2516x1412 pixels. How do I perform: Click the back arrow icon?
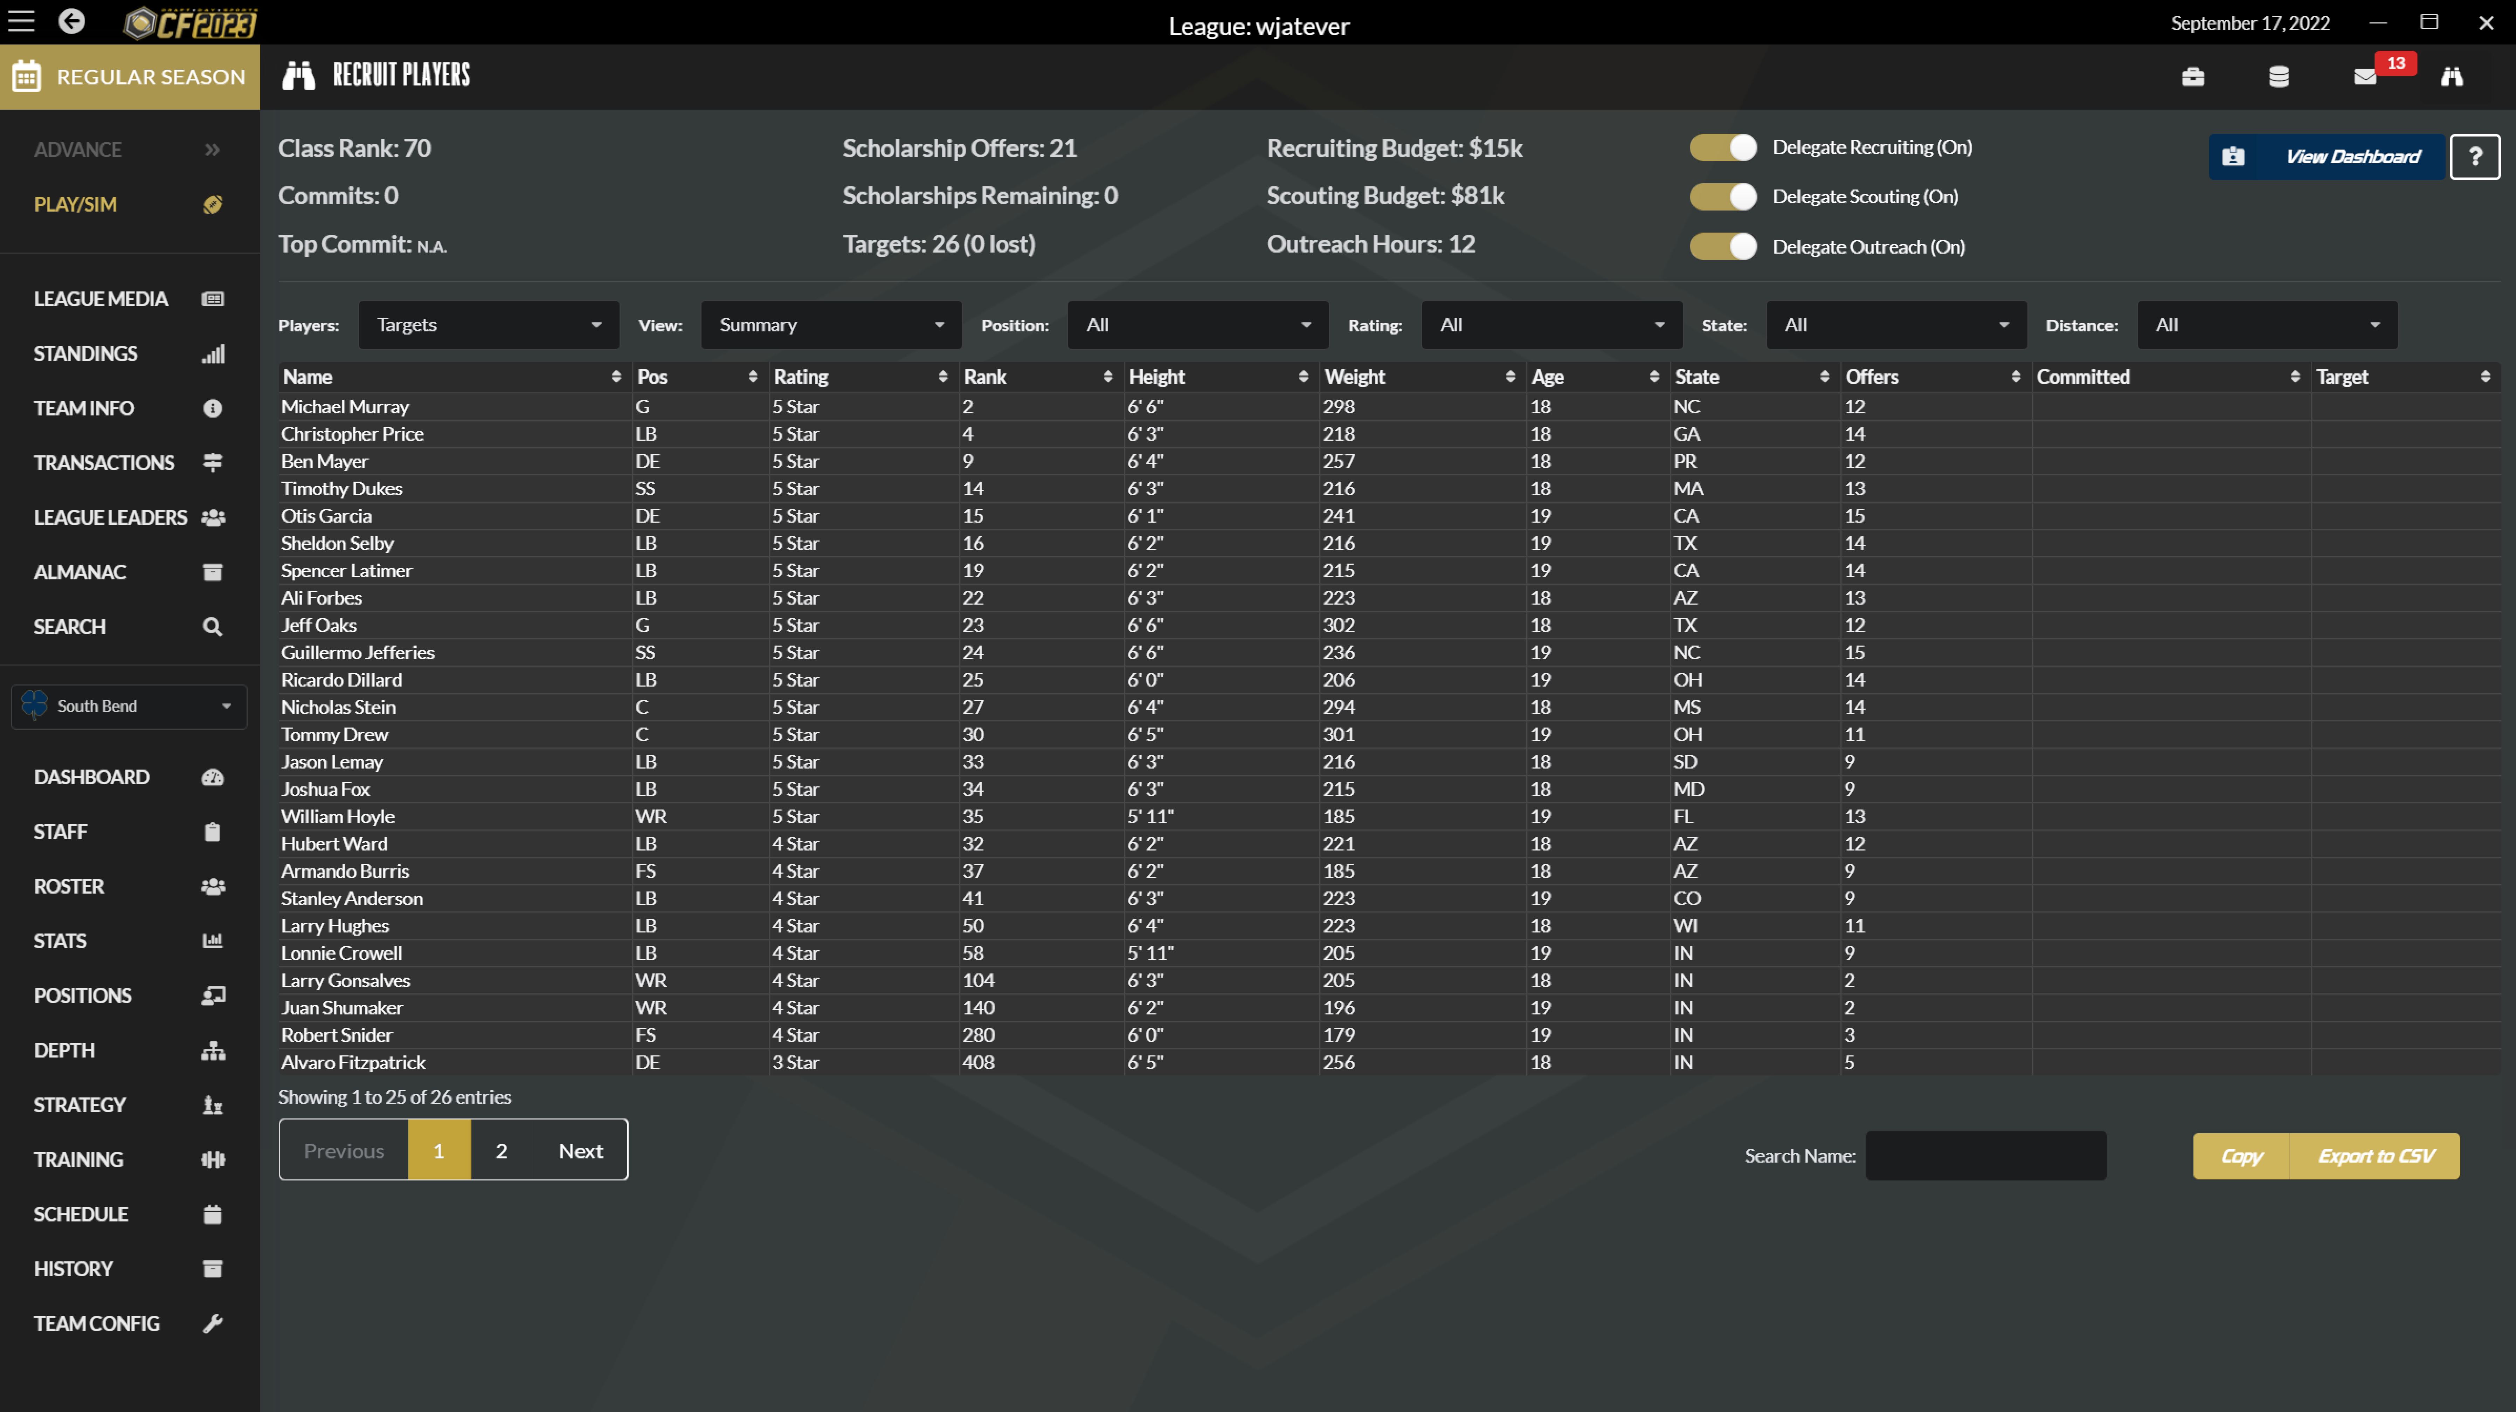(x=71, y=21)
